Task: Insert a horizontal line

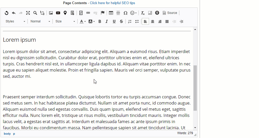Action: (x=118, y=13)
